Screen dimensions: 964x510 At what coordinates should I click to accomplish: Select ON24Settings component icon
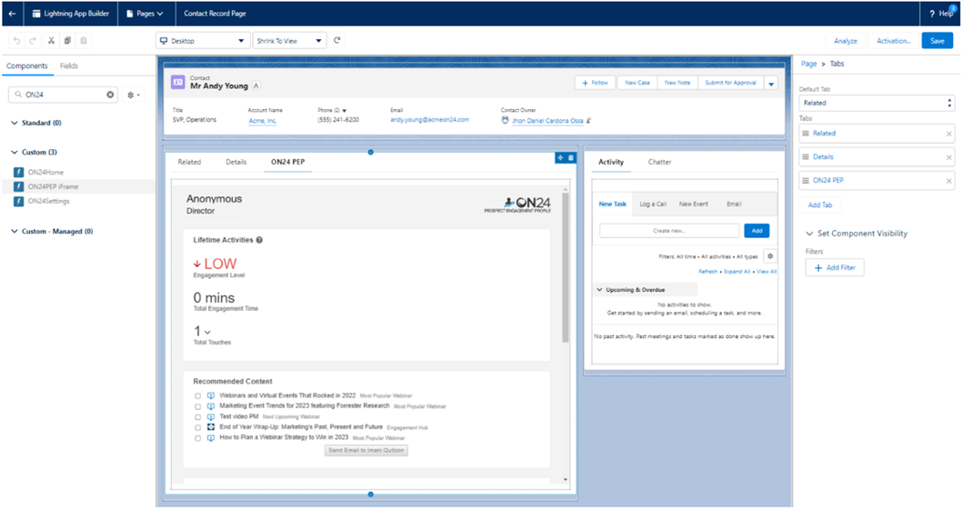coord(19,201)
